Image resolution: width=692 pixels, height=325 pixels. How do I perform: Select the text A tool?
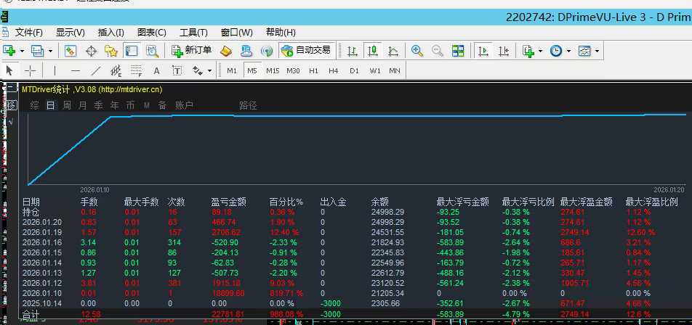point(156,70)
